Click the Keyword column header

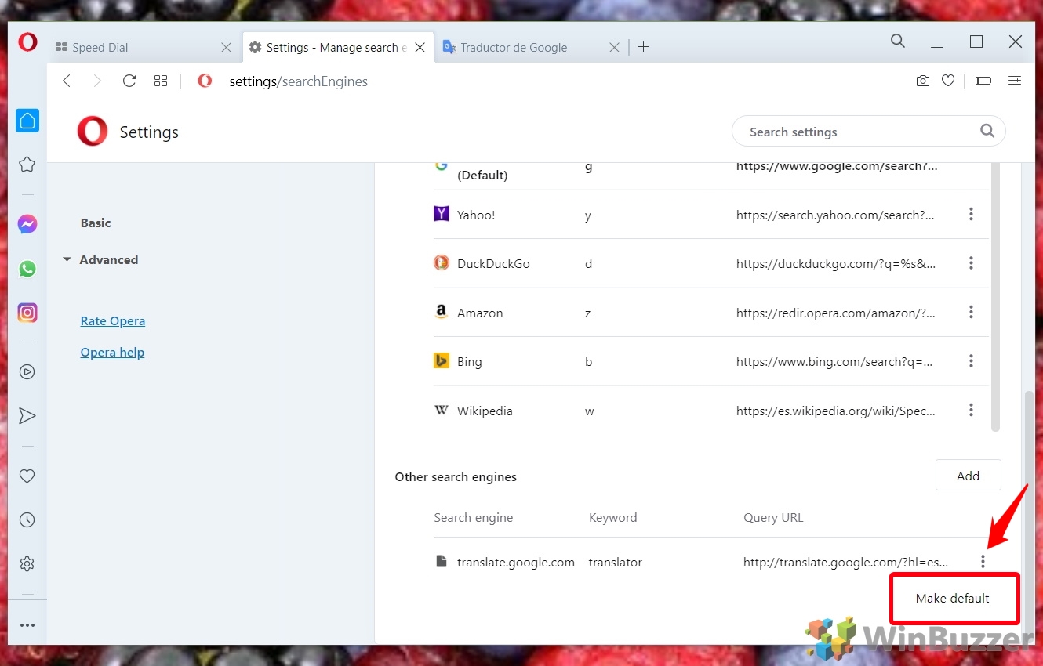(612, 517)
